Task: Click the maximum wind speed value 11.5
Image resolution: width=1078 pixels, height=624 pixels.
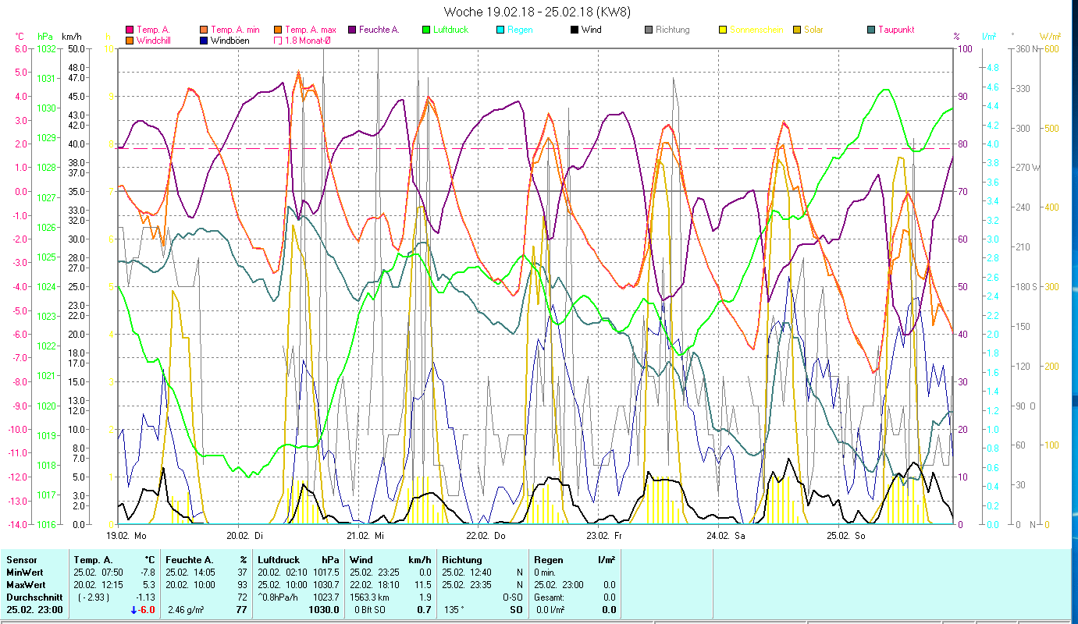Action: 422,585
